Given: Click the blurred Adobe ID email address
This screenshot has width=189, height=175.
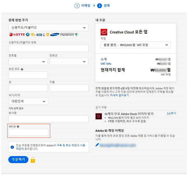Looking at the screenshot, I should point(118,145).
